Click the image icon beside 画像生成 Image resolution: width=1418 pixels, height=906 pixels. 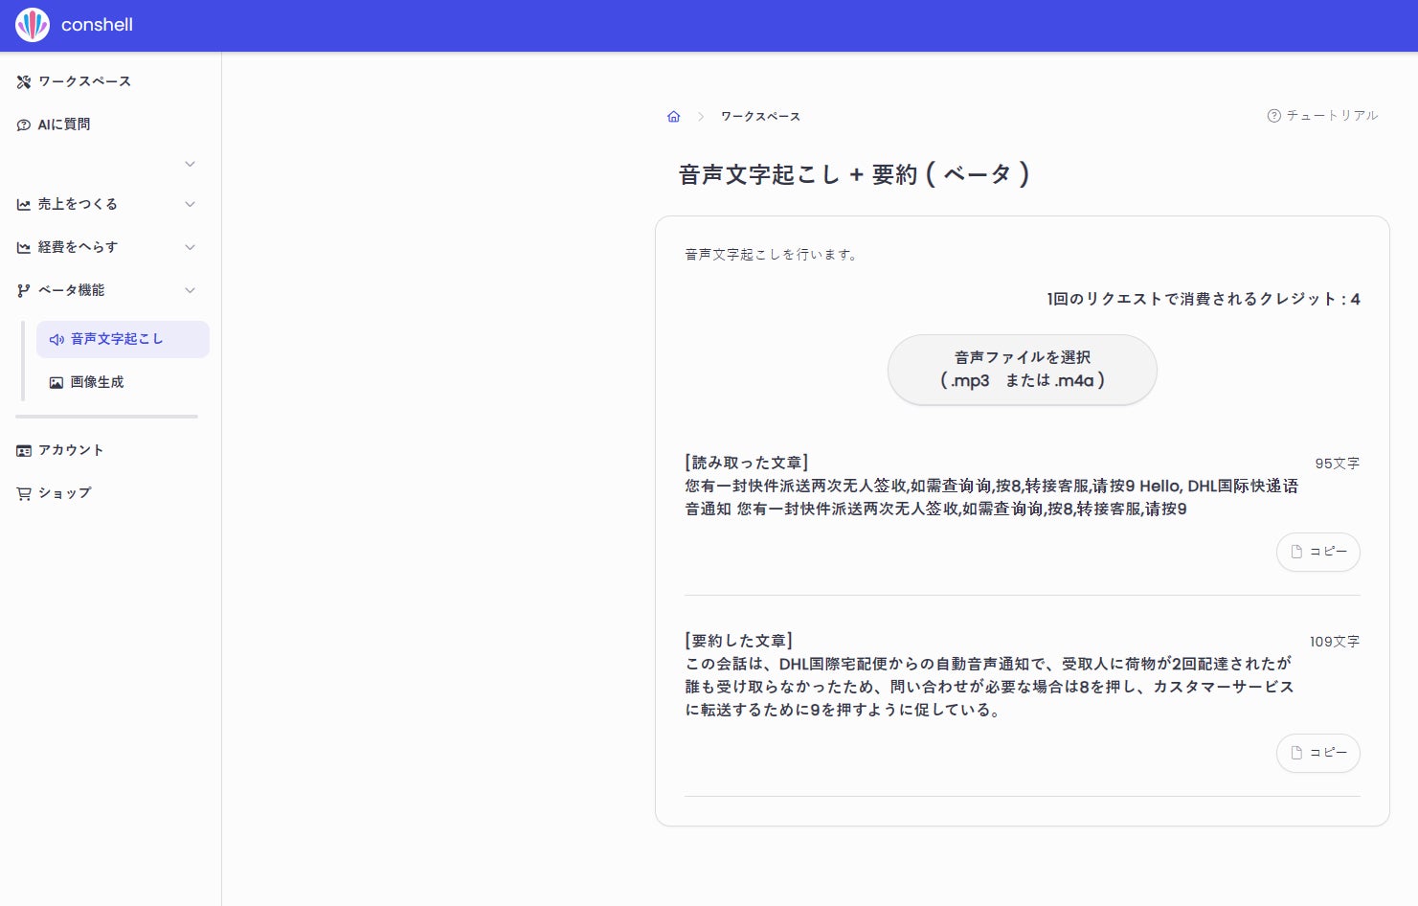coord(56,383)
